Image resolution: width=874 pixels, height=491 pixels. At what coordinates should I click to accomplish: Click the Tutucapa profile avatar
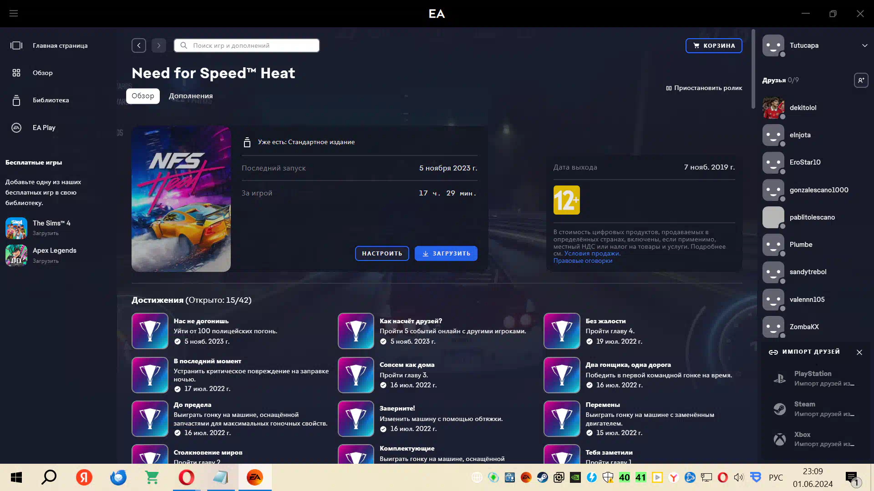(x=773, y=45)
